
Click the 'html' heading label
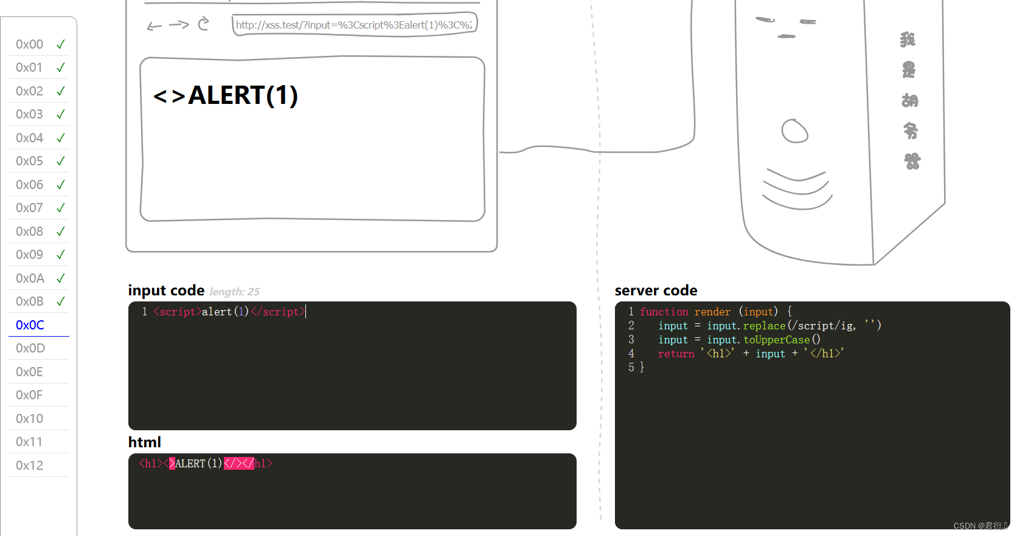145,442
